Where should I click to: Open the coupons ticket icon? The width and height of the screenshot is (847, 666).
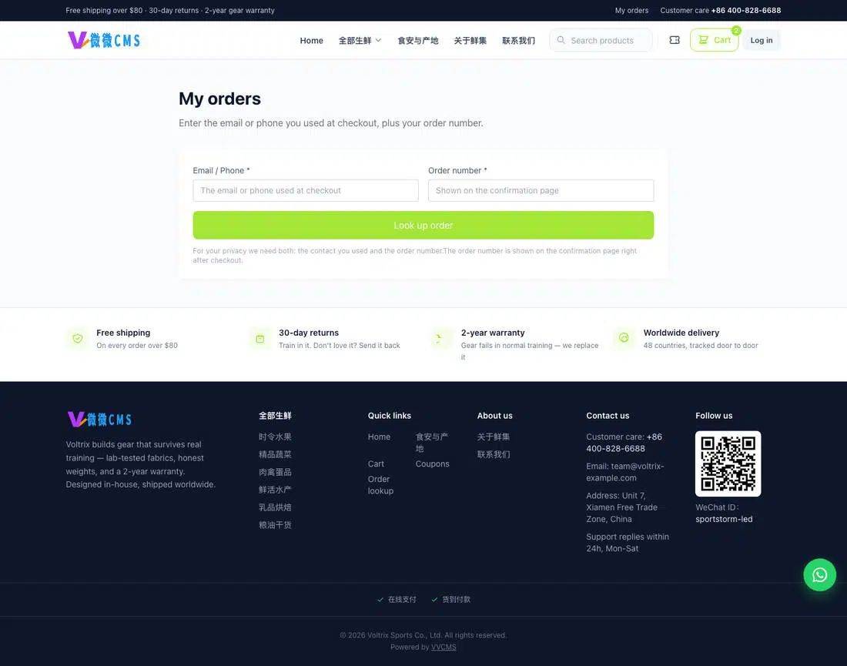[675, 40]
